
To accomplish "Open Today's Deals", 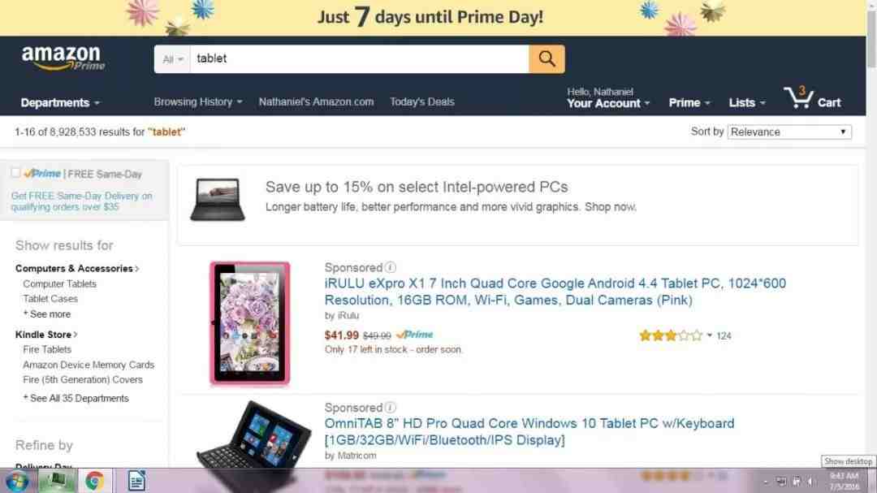I will (x=422, y=102).
